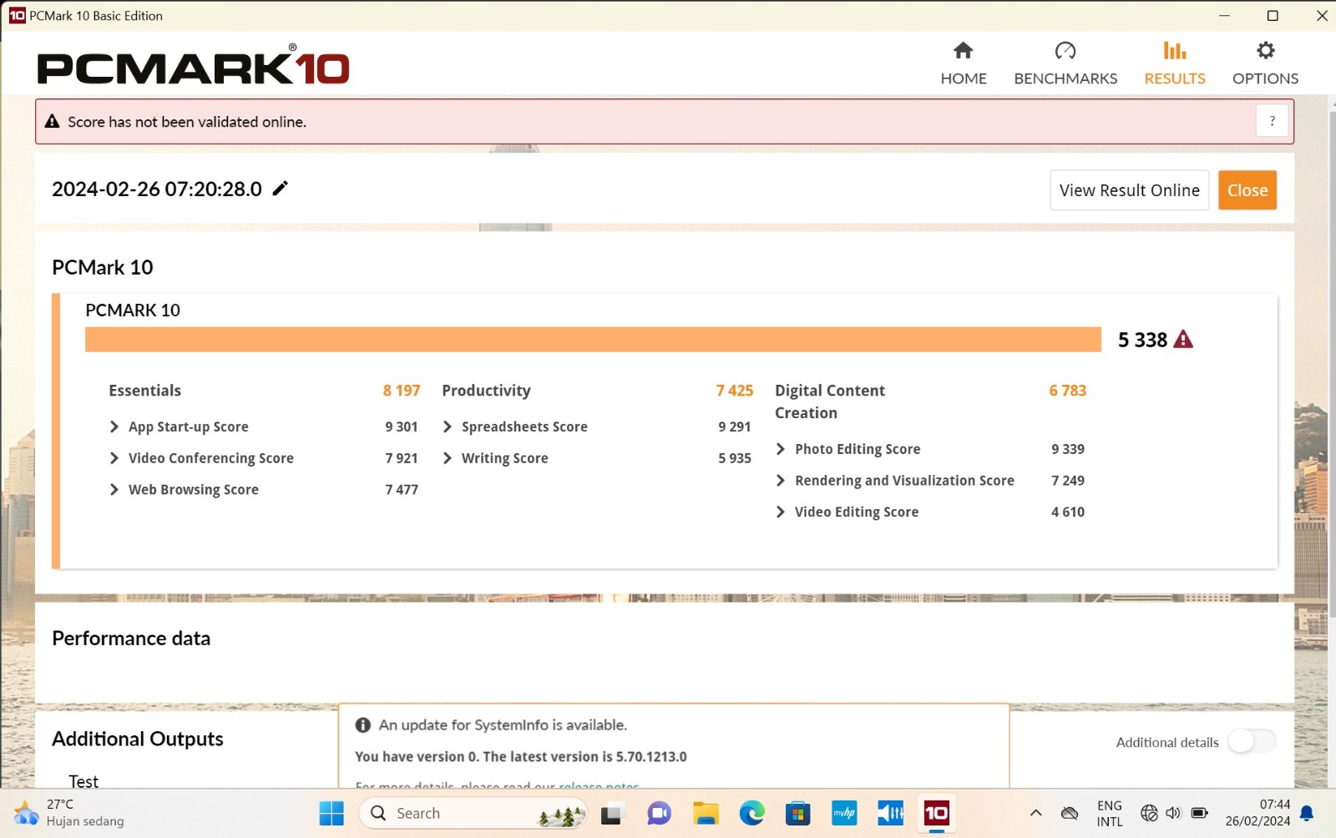
Task: Click the question mark help button
Action: (1272, 121)
